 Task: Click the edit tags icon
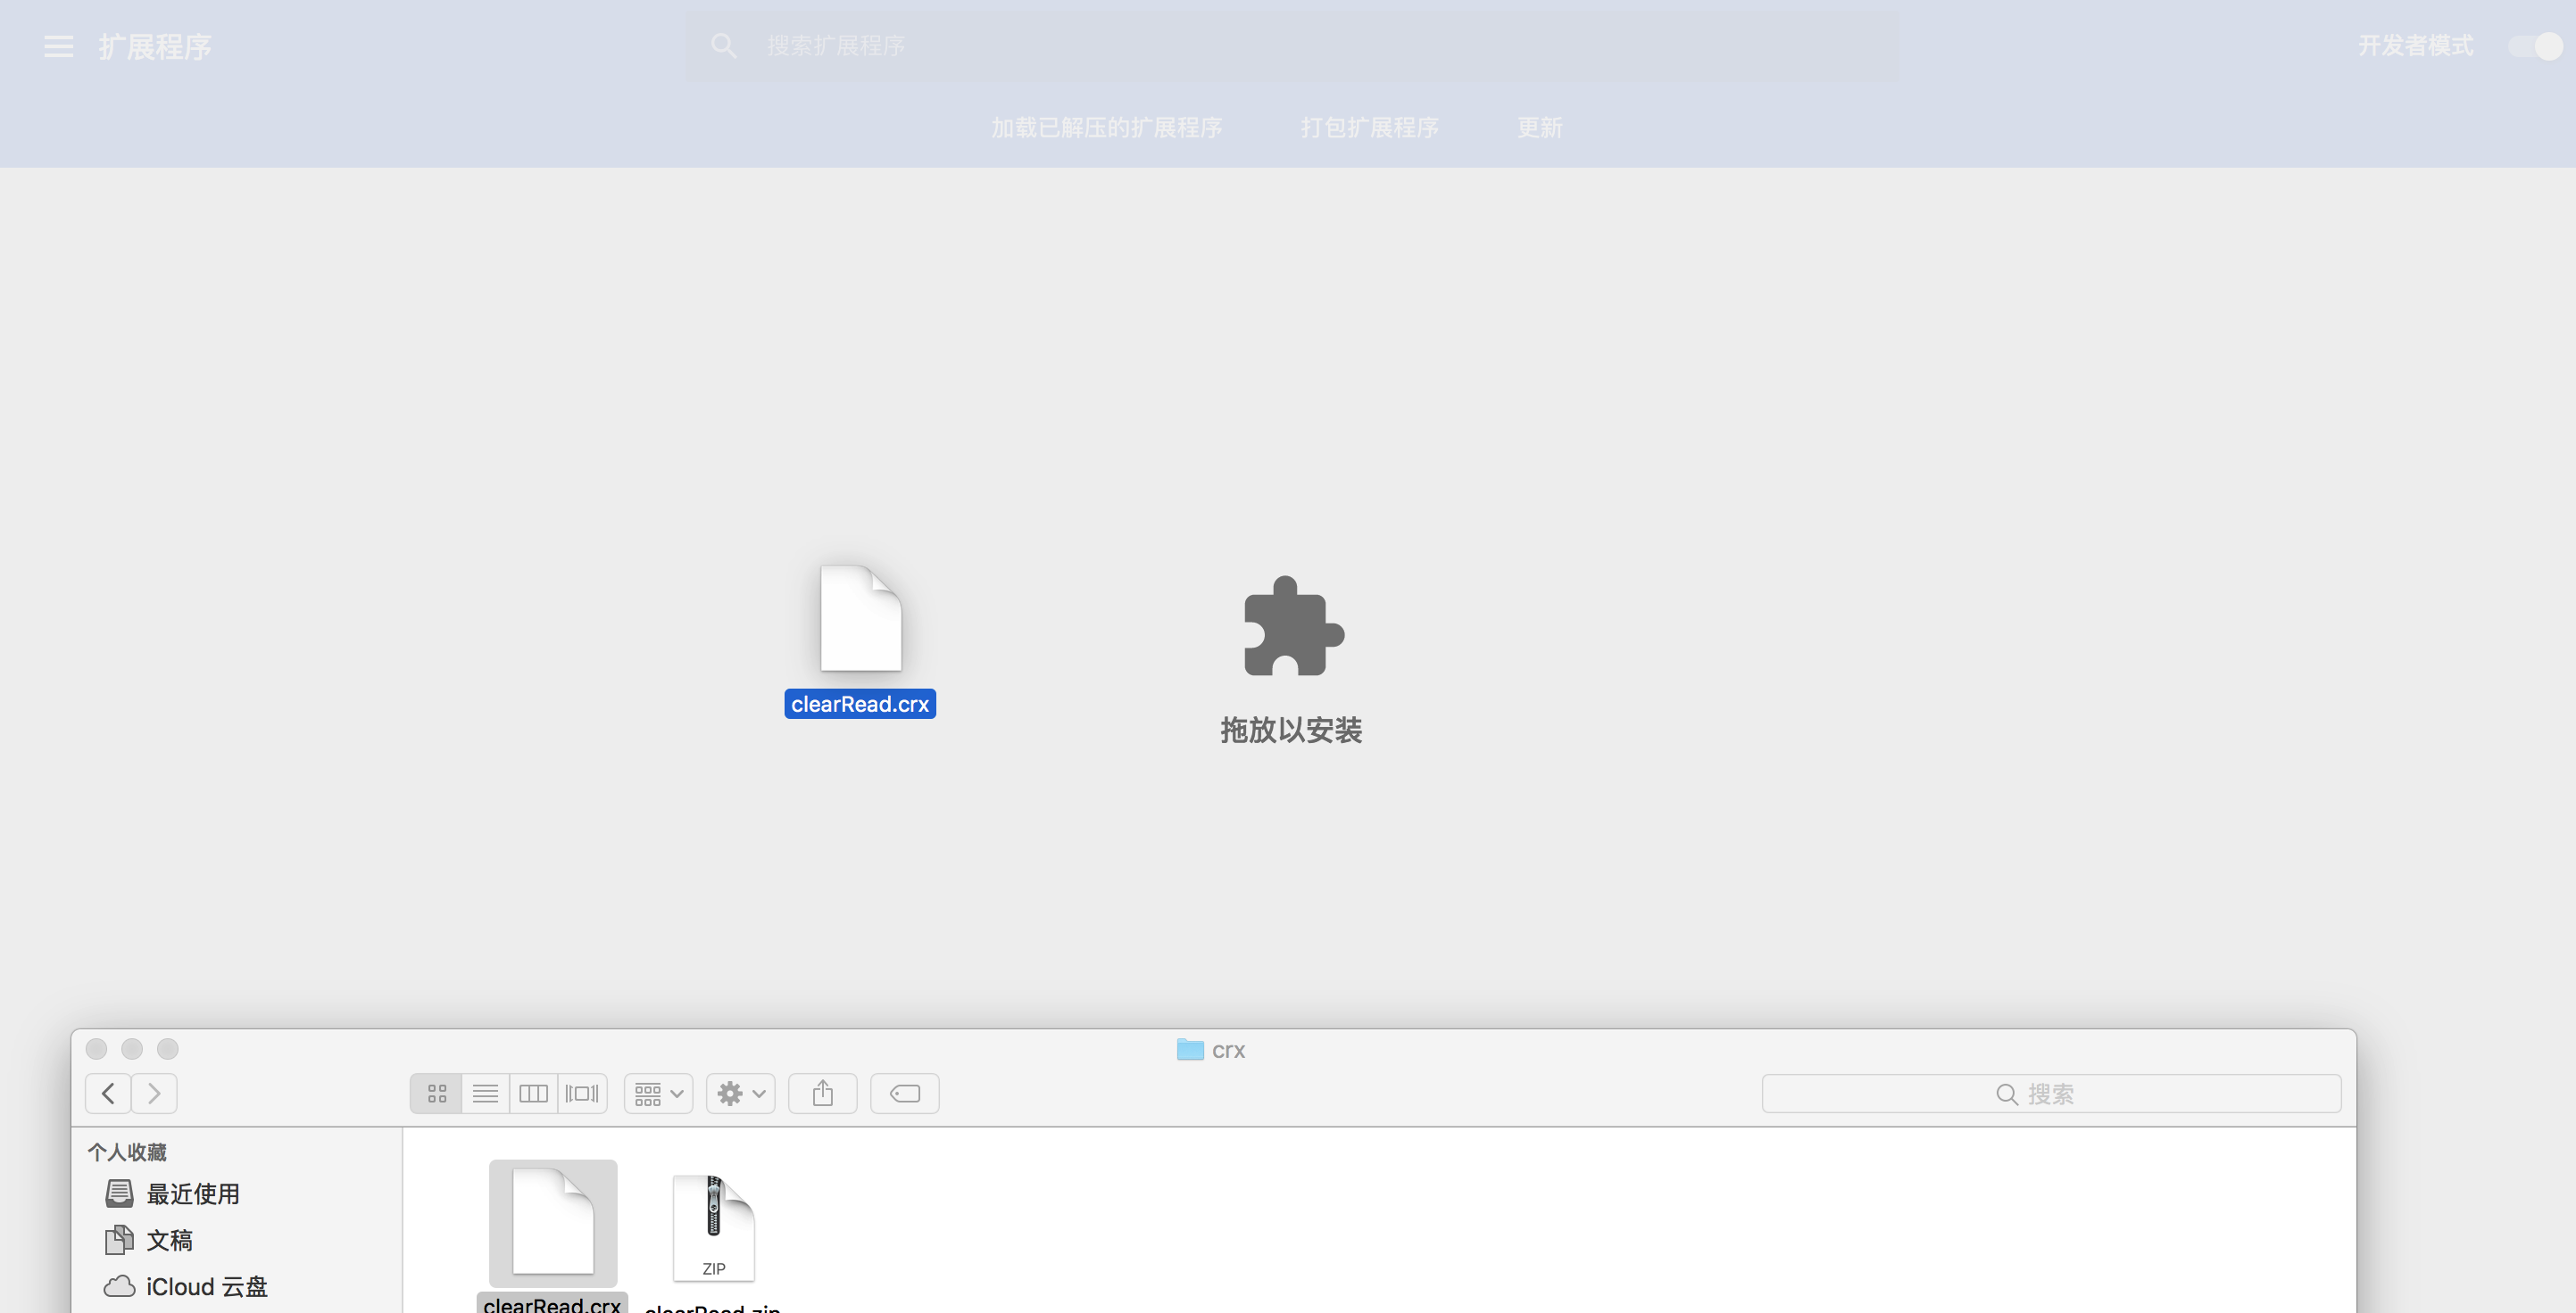coord(904,1094)
